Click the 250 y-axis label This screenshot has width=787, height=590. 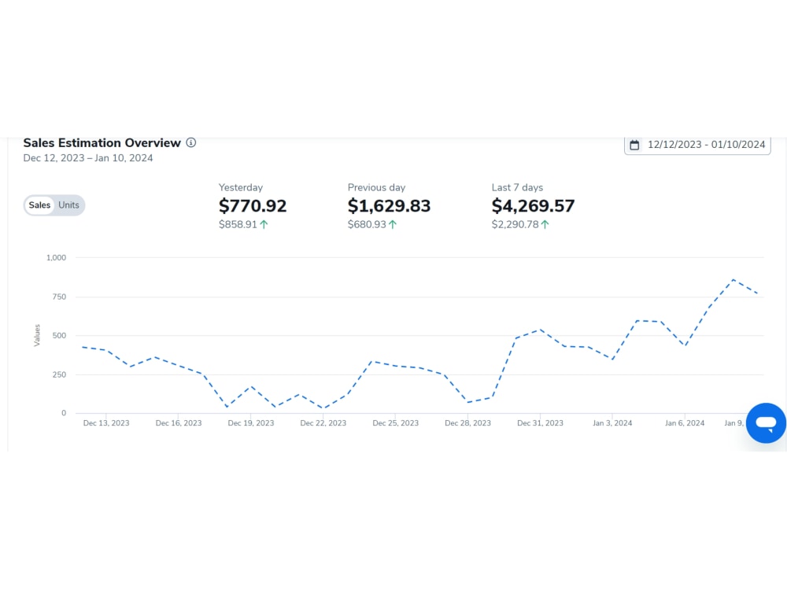(x=59, y=374)
